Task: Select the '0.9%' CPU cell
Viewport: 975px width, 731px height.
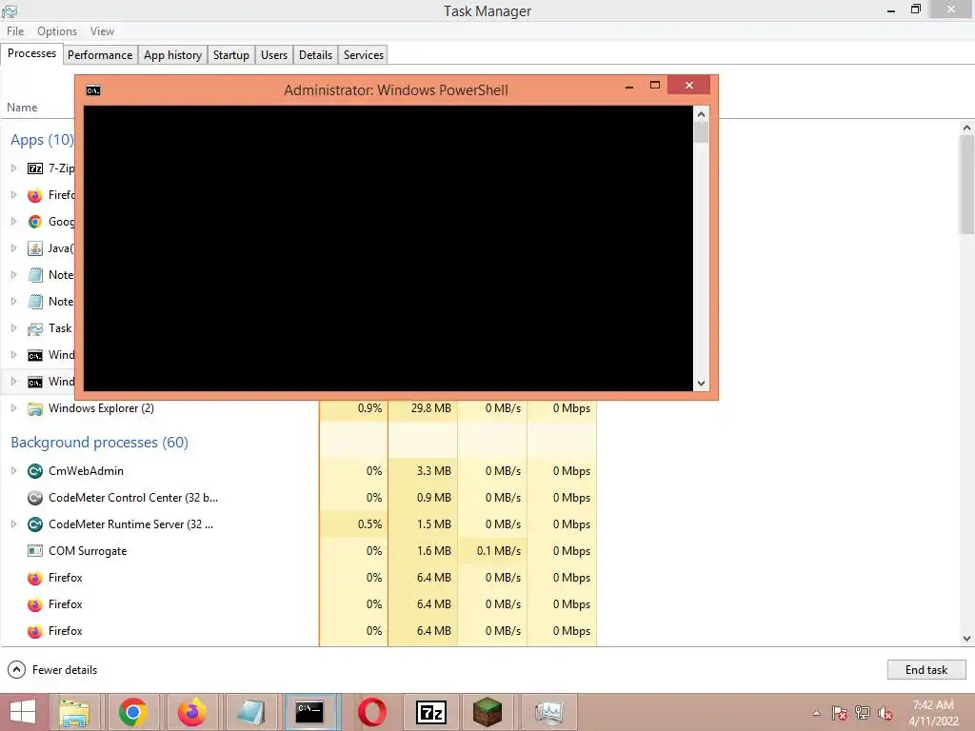Action: (x=354, y=408)
